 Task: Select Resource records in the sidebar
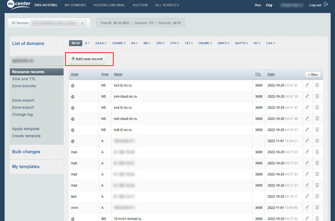pyautogui.click(x=36, y=72)
